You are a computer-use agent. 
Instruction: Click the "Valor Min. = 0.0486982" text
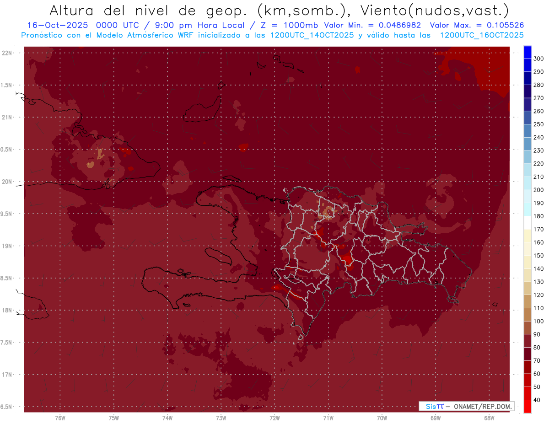372,26
